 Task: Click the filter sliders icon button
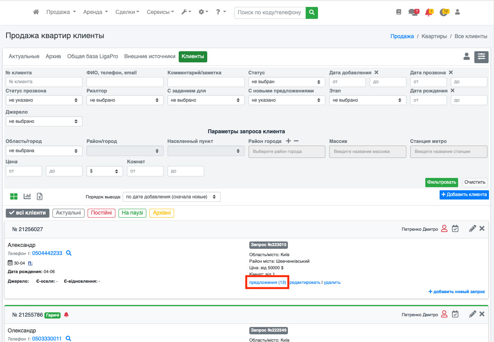pos(481,57)
